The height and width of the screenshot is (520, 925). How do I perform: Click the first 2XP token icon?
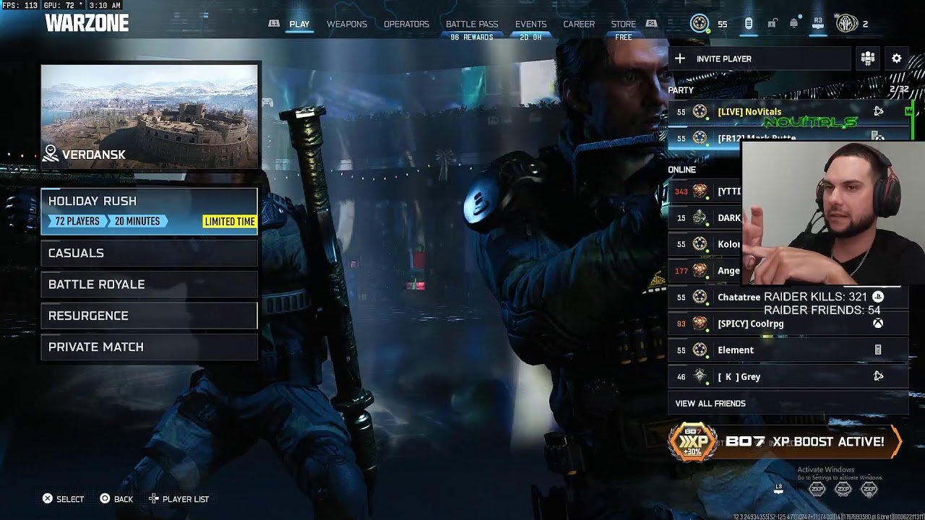tap(817, 489)
